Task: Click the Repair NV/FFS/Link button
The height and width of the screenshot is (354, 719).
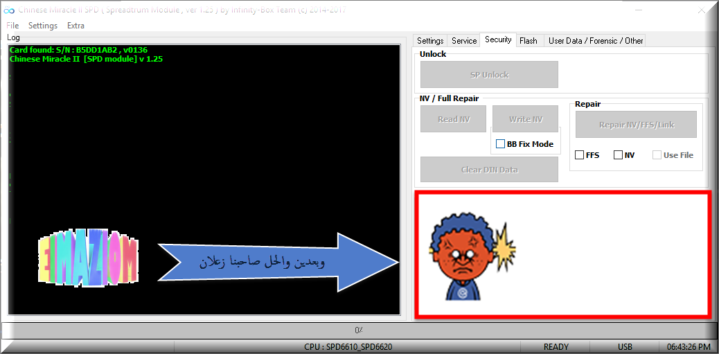Action: [636, 124]
